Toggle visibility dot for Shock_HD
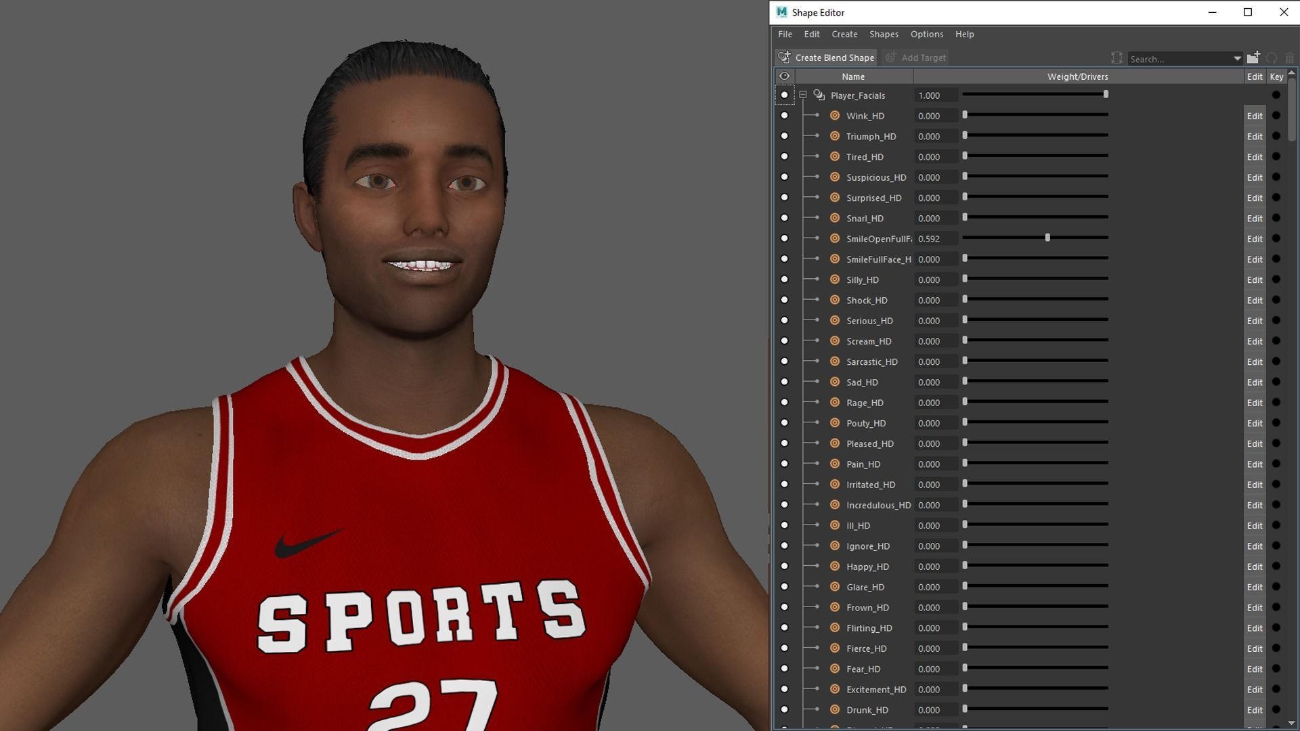Screen dimensions: 1300x731 [784, 300]
